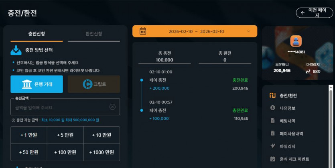
Task: Switch to 환전신청 tab
Action: point(94,34)
